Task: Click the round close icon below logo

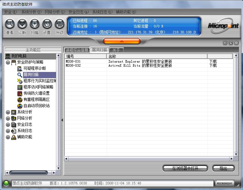Action: click(236, 43)
